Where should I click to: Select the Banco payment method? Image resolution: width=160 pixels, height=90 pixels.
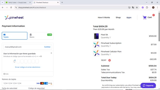[x=41, y=36]
